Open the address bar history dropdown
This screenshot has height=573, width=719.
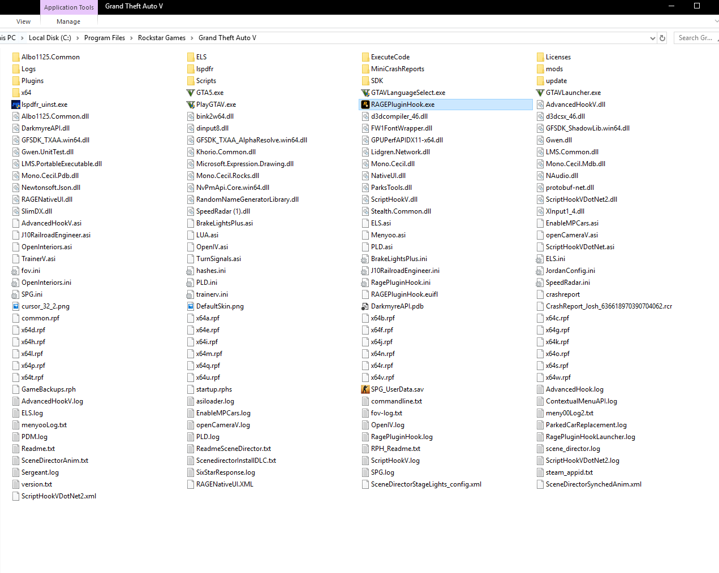pos(652,38)
